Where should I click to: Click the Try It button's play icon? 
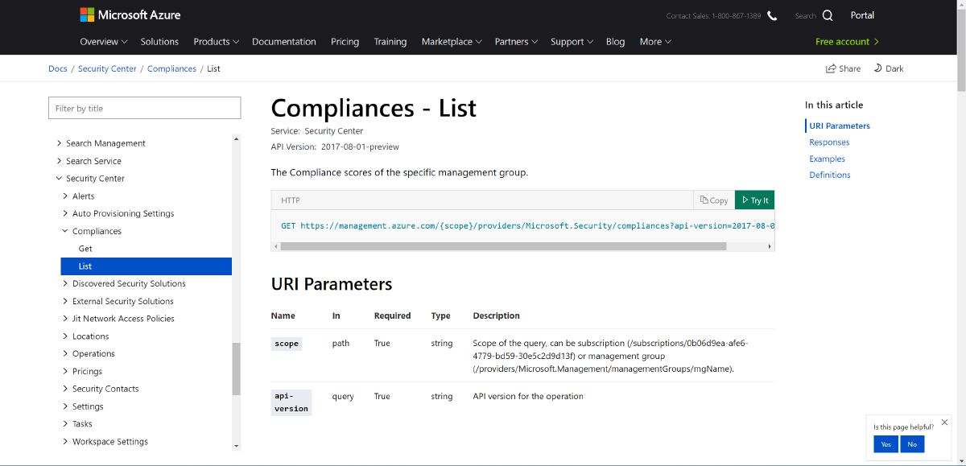click(745, 200)
